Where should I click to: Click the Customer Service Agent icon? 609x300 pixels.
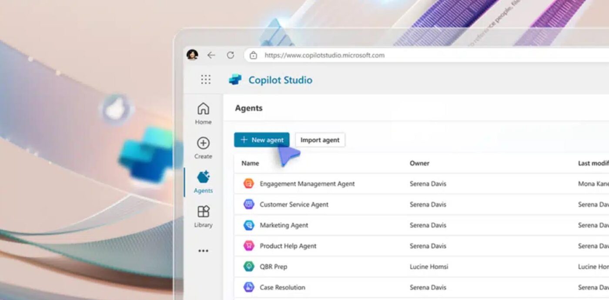[x=248, y=204]
